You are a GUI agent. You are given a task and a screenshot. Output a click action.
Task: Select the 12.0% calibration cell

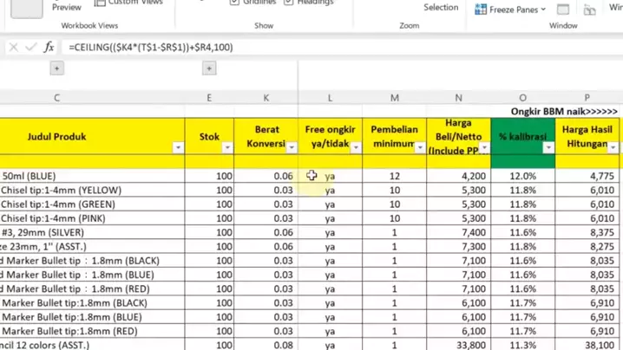pyautogui.click(x=522, y=176)
